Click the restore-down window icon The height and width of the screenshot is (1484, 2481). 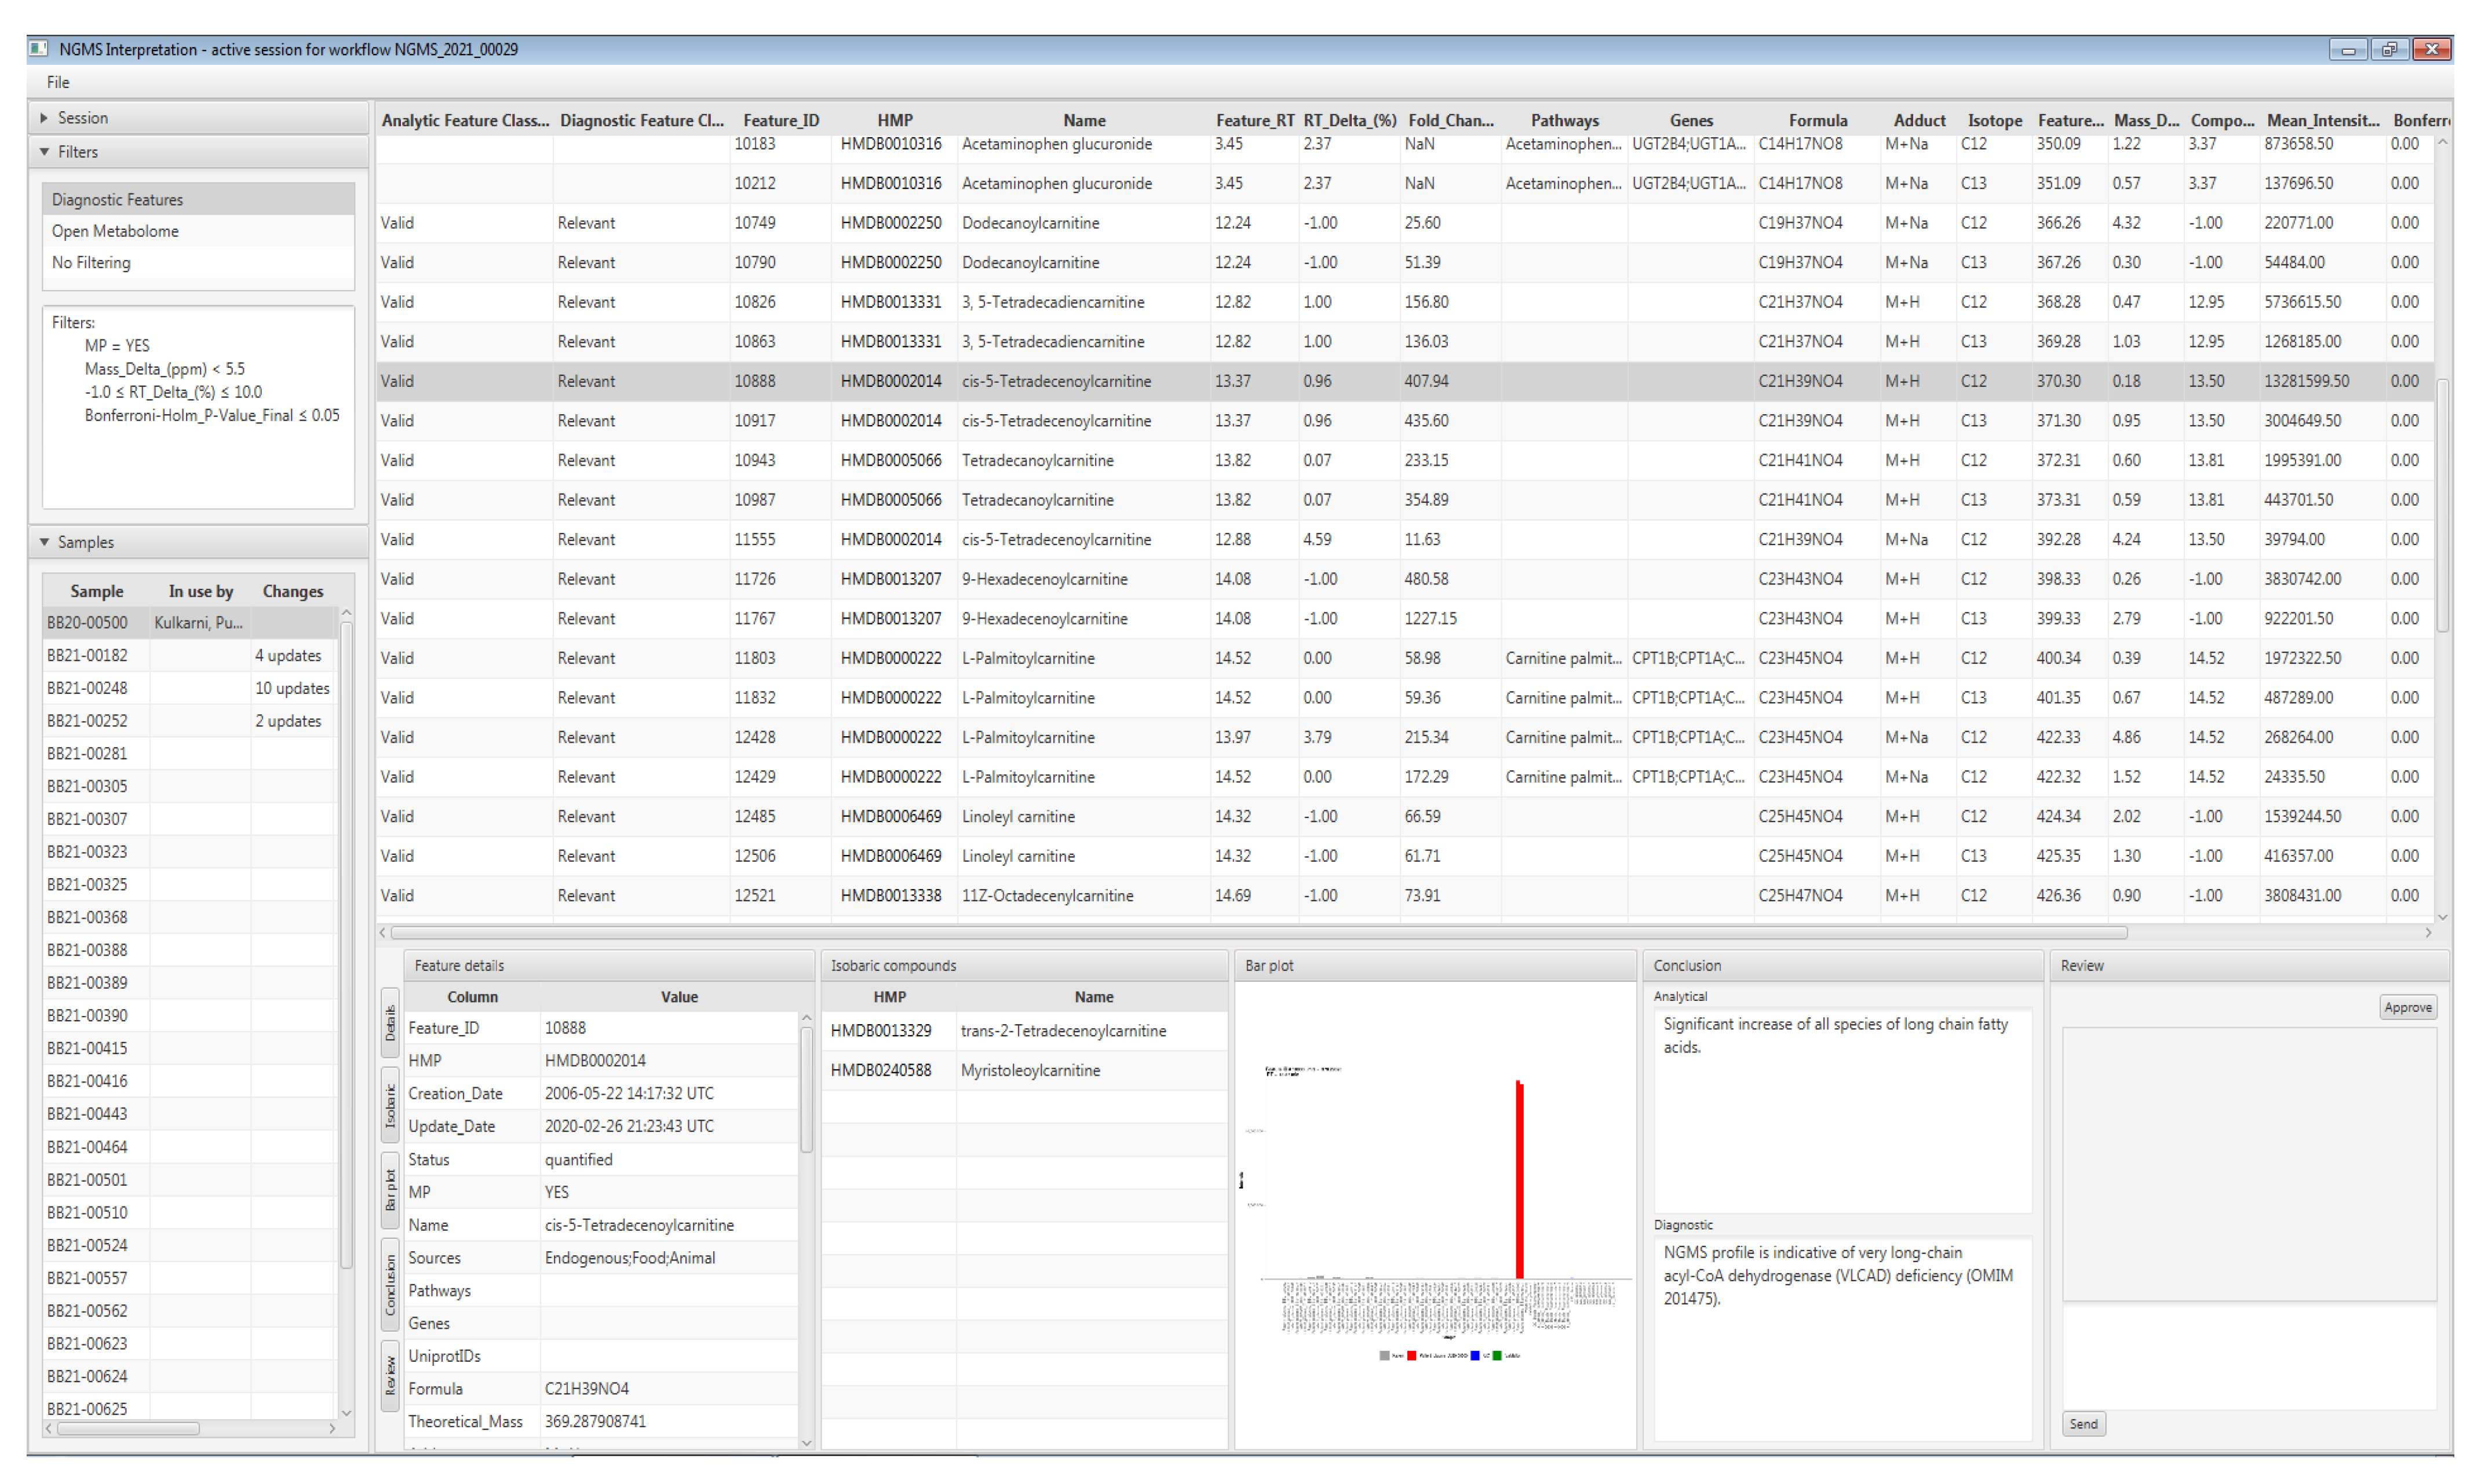[2389, 49]
